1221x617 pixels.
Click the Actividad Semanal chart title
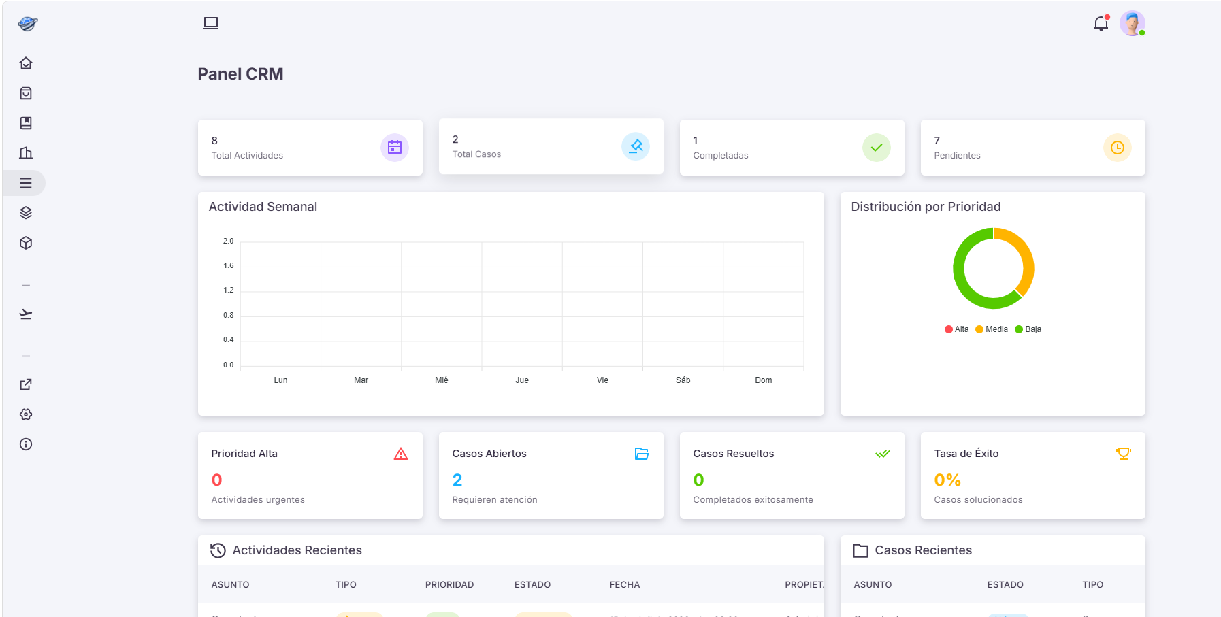pos(263,207)
